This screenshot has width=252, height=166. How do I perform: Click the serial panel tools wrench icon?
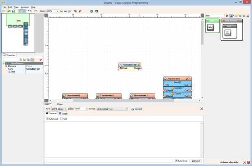202,109
